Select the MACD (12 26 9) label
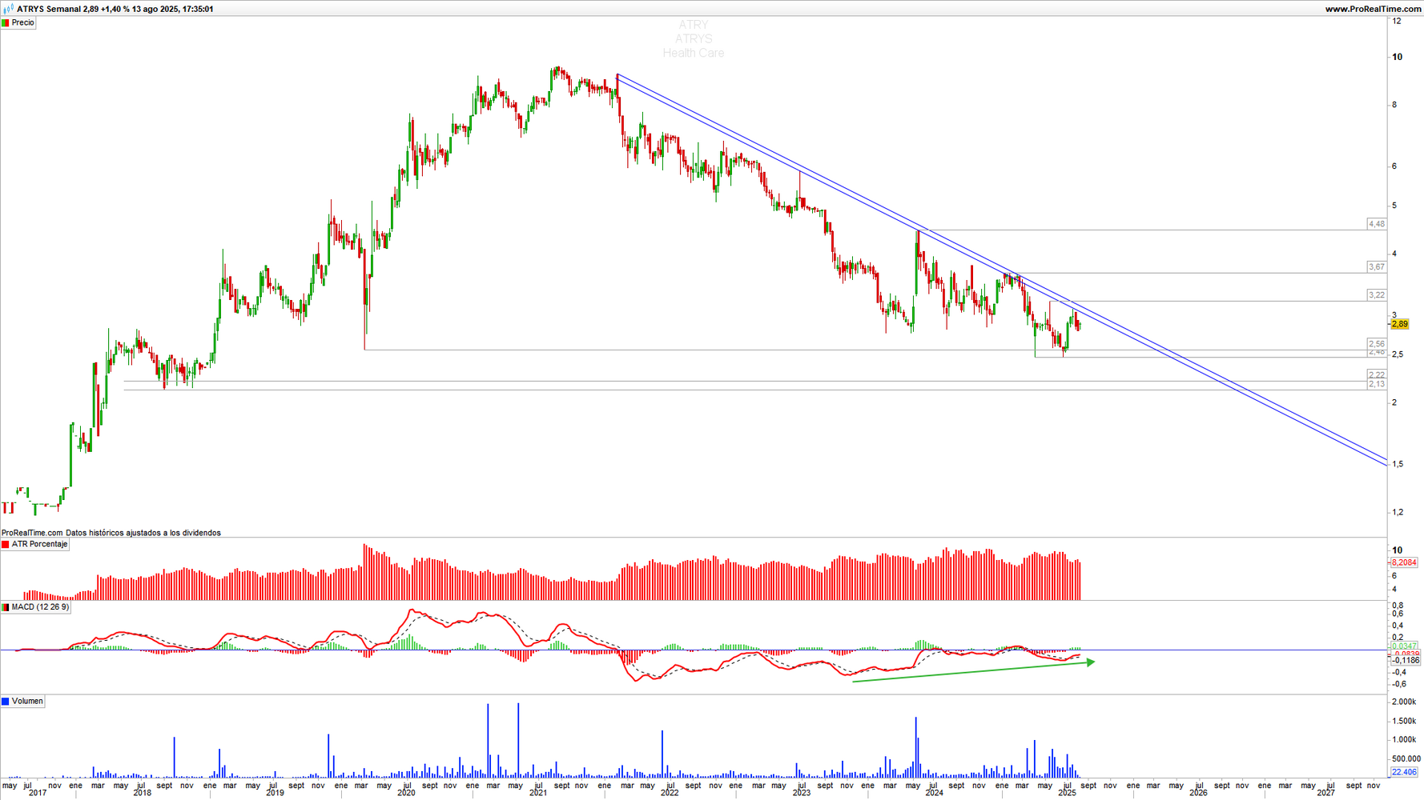The image size is (1424, 800). pos(40,607)
